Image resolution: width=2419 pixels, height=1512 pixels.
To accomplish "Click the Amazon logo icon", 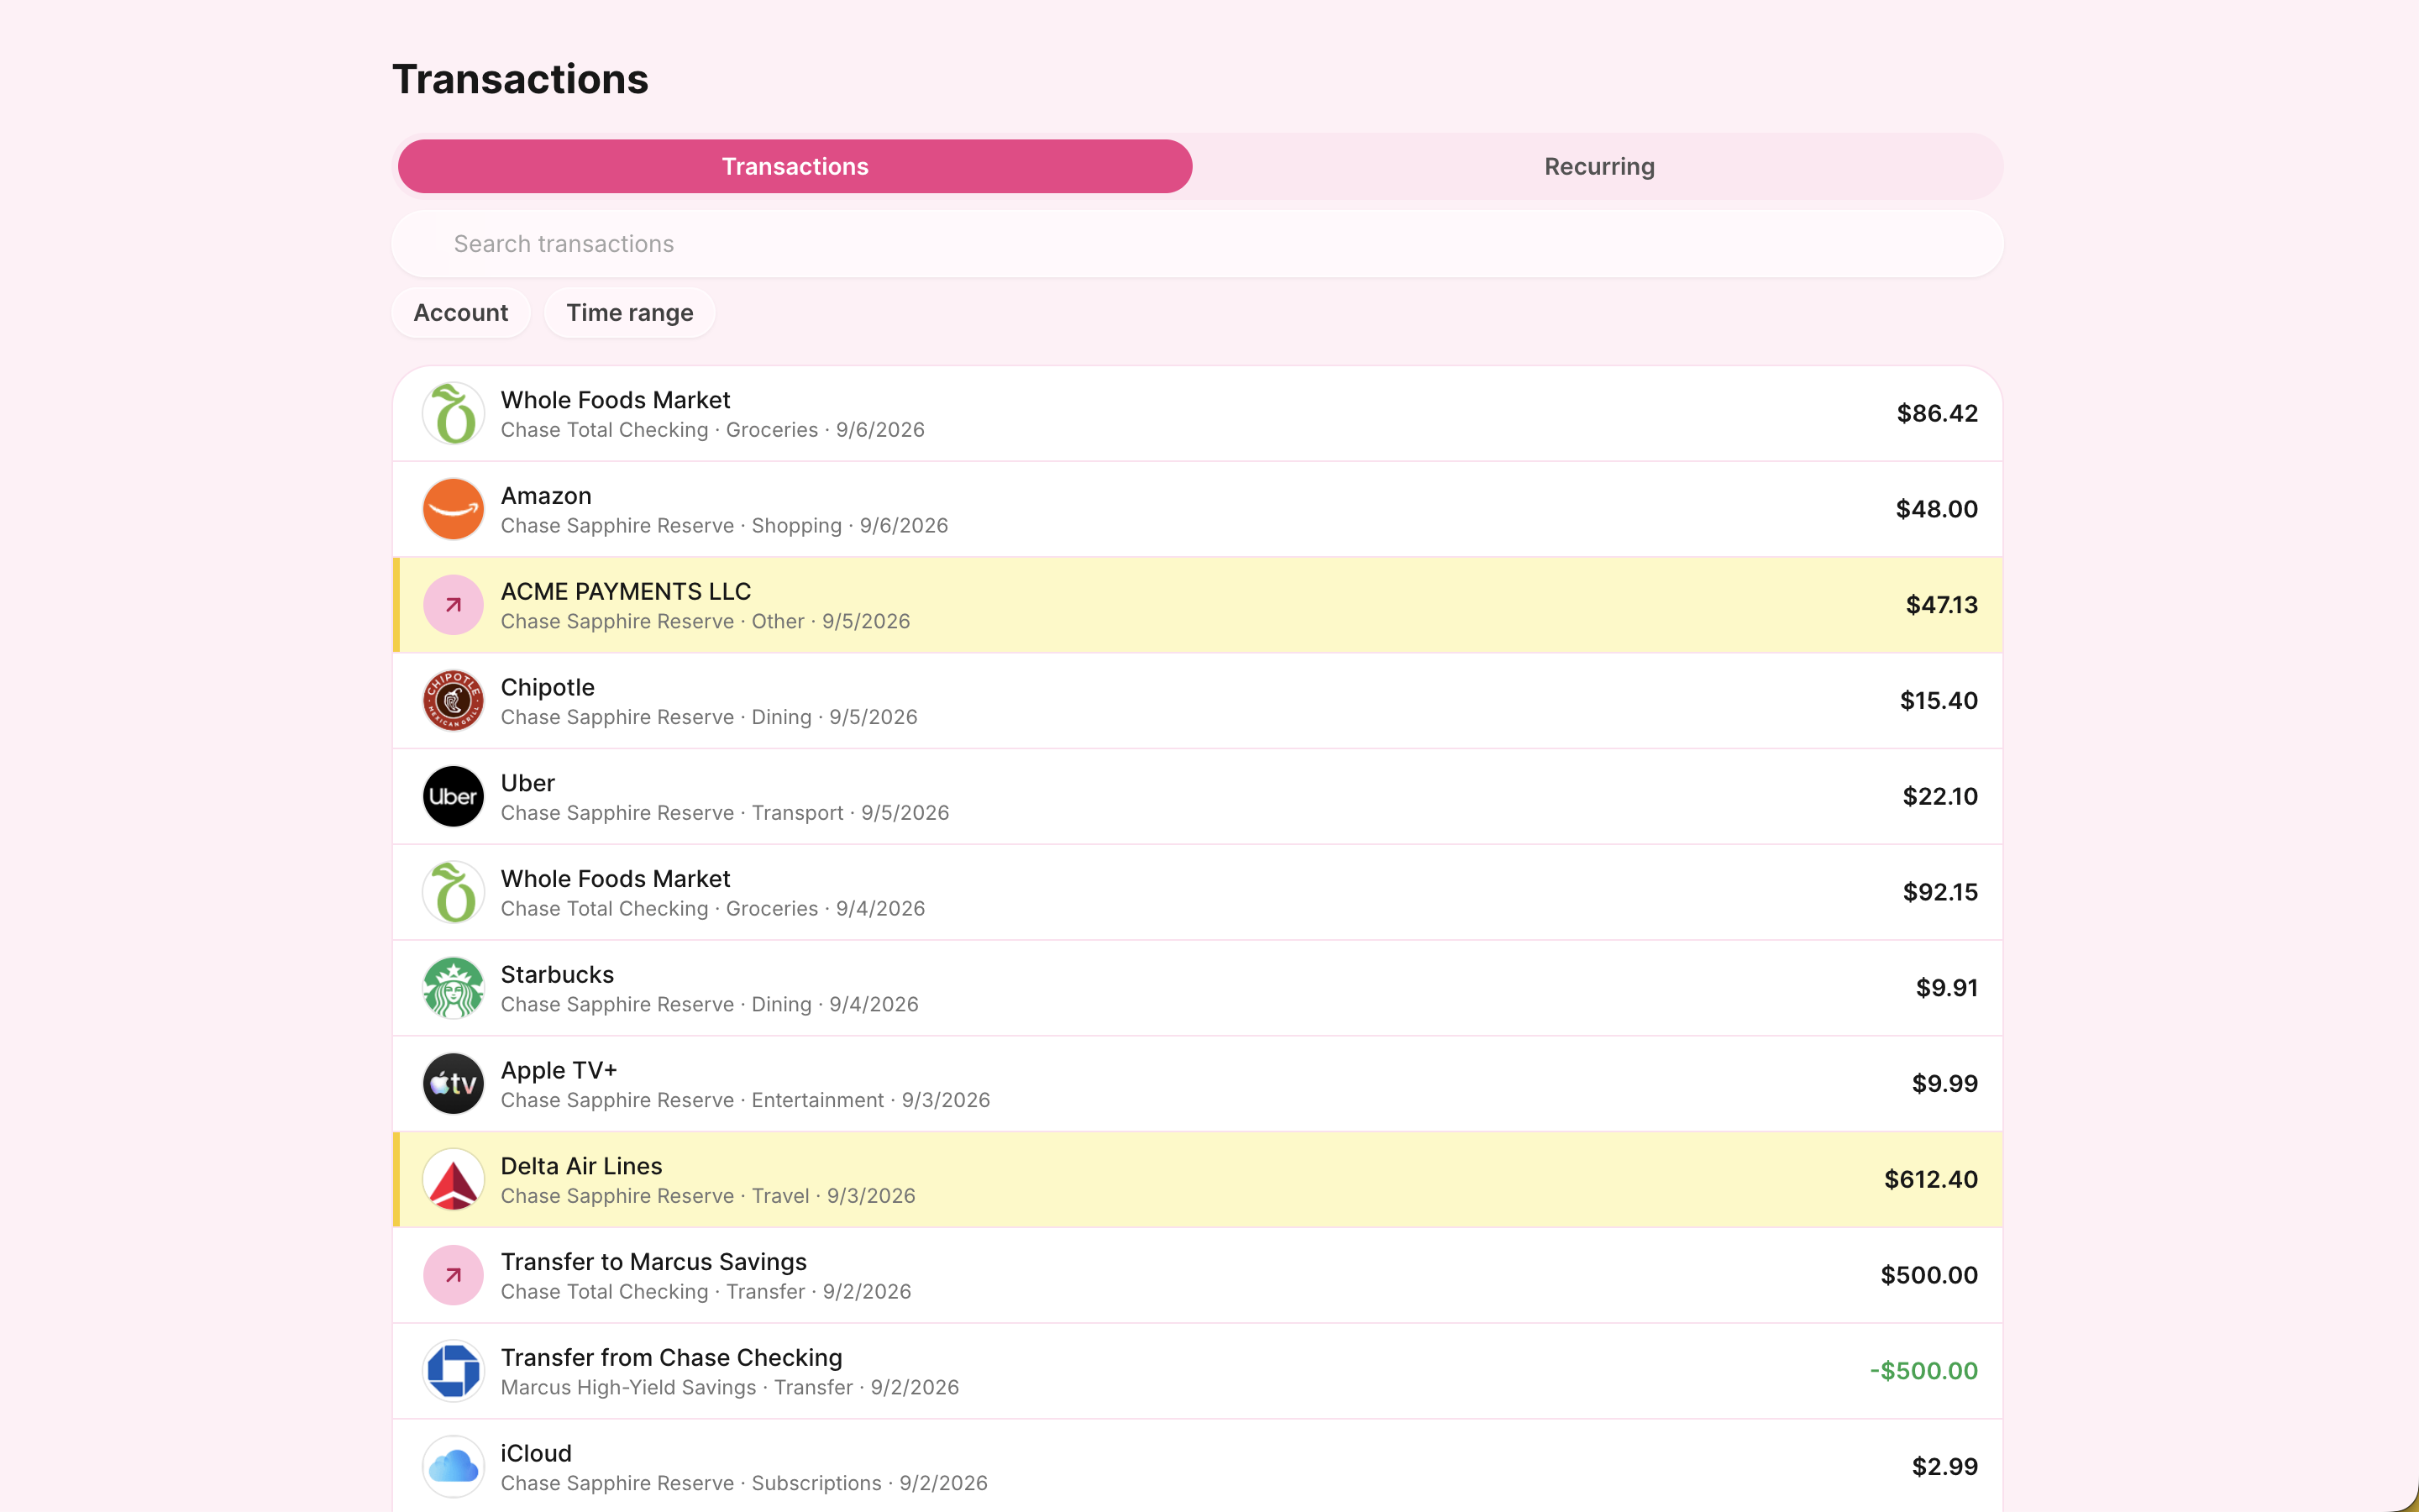I will tap(453, 509).
